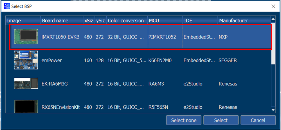Click the EK-RA6M3G board thumbnail
Image resolution: width=281 pixels, height=130 pixels.
coord(26,84)
